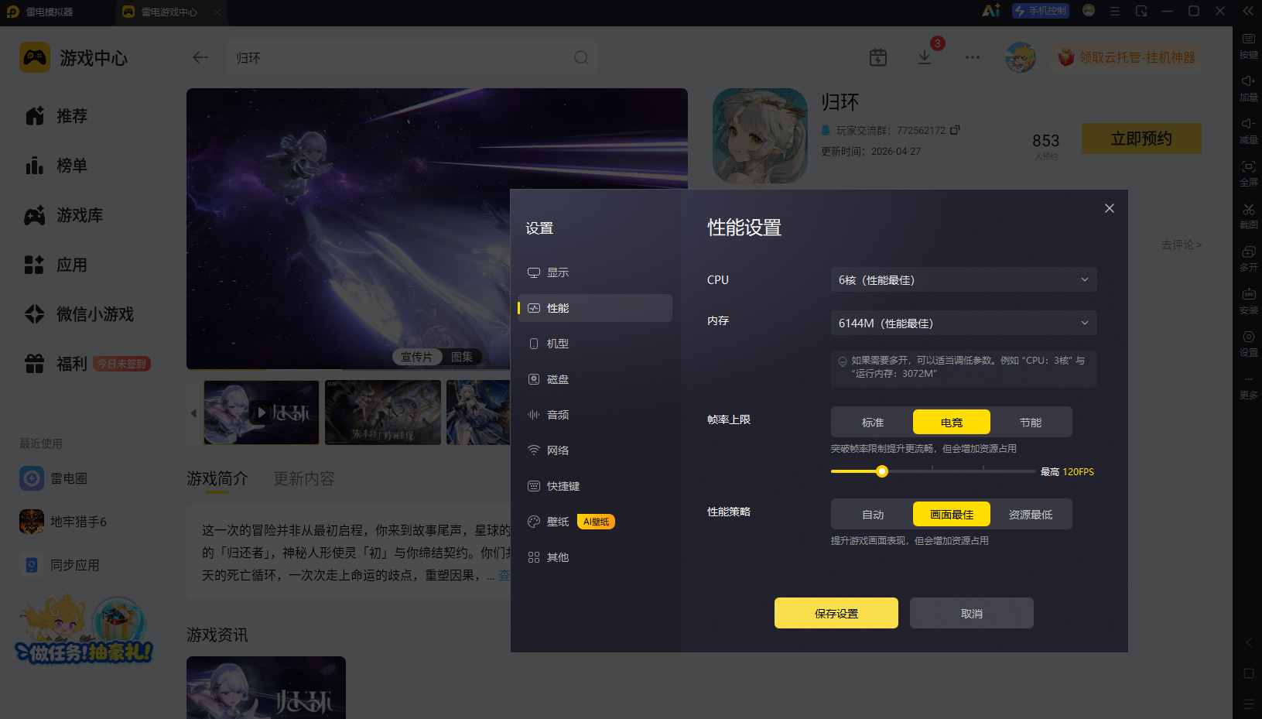Copy the player group number icon
The width and height of the screenshot is (1262, 719).
[955, 130]
